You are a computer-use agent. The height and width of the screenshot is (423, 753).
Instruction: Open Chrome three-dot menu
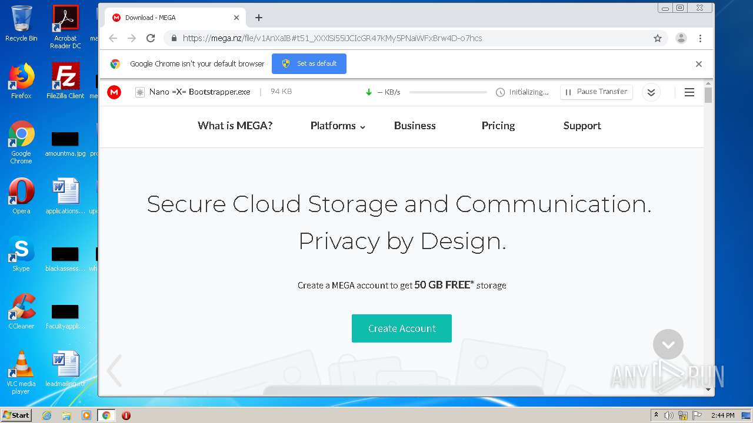pyautogui.click(x=700, y=38)
